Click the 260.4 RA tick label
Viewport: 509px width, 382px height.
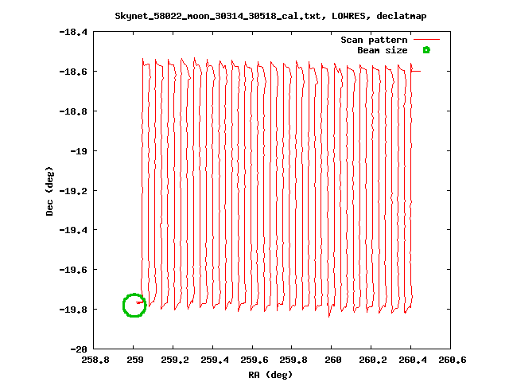click(413, 360)
